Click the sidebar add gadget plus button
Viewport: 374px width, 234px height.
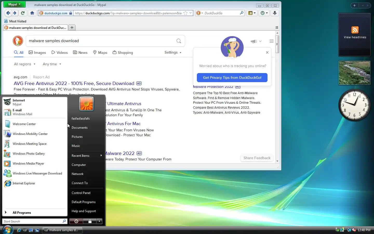355,5
